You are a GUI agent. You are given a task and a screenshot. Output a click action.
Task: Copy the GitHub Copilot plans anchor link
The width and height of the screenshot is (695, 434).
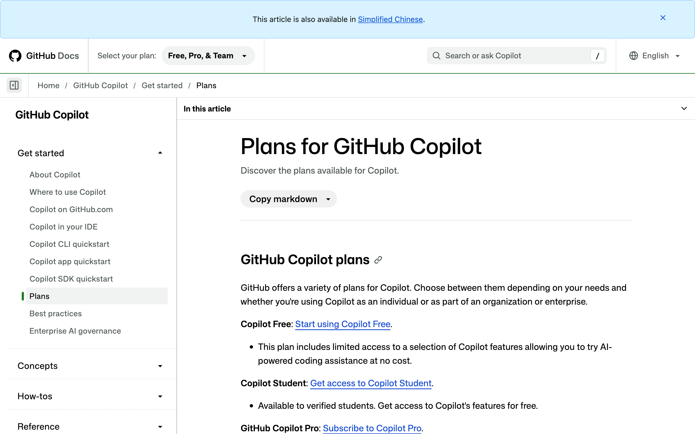378,260
